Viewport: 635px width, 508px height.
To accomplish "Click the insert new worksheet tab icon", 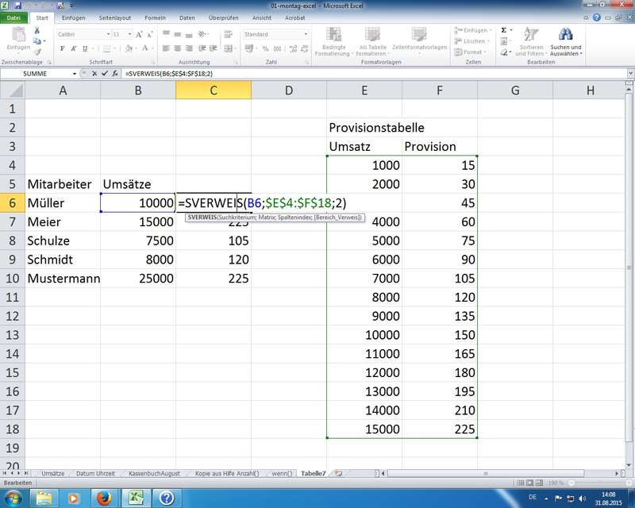I will click(339, 472).
